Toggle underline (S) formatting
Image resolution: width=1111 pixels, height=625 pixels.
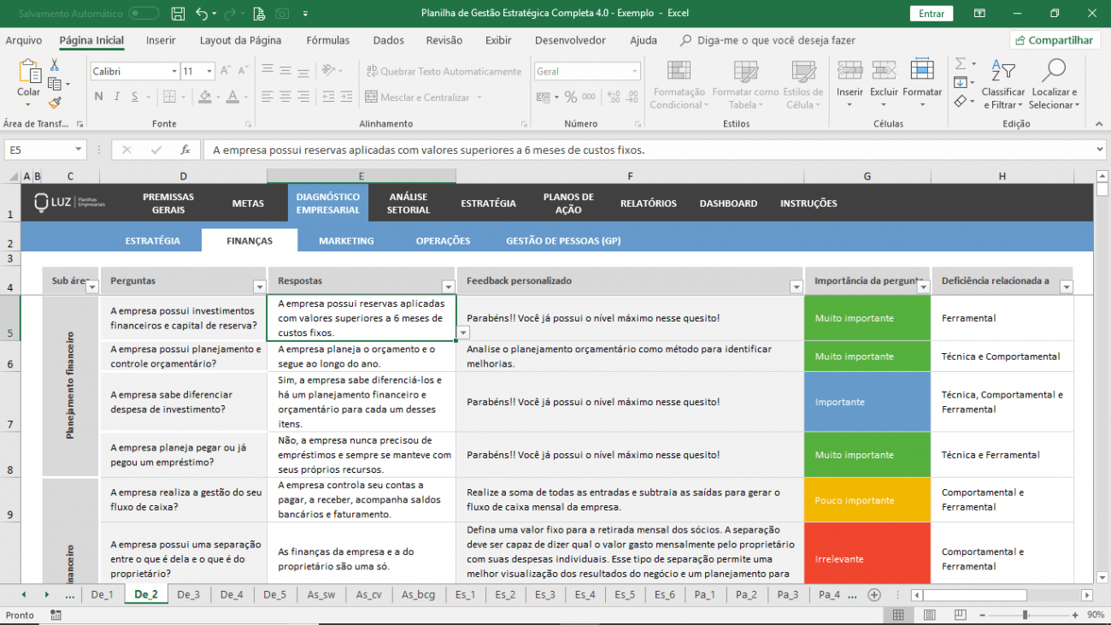coord(137,97)
